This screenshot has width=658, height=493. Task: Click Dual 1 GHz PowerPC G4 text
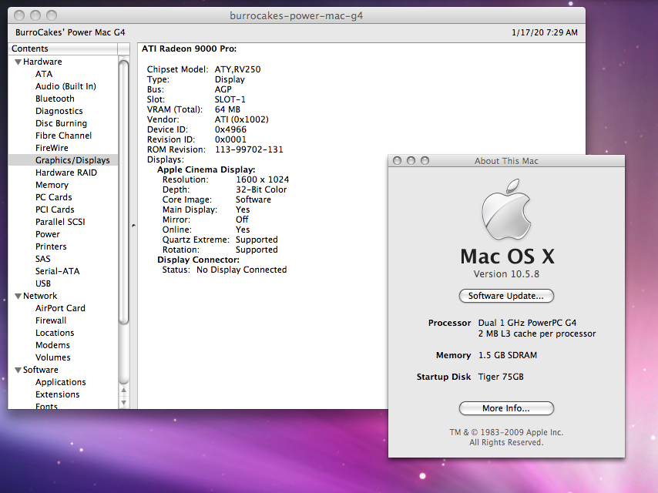click(527, 323)
